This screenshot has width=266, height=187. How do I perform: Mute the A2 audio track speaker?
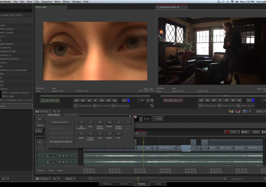click(59, 162)
